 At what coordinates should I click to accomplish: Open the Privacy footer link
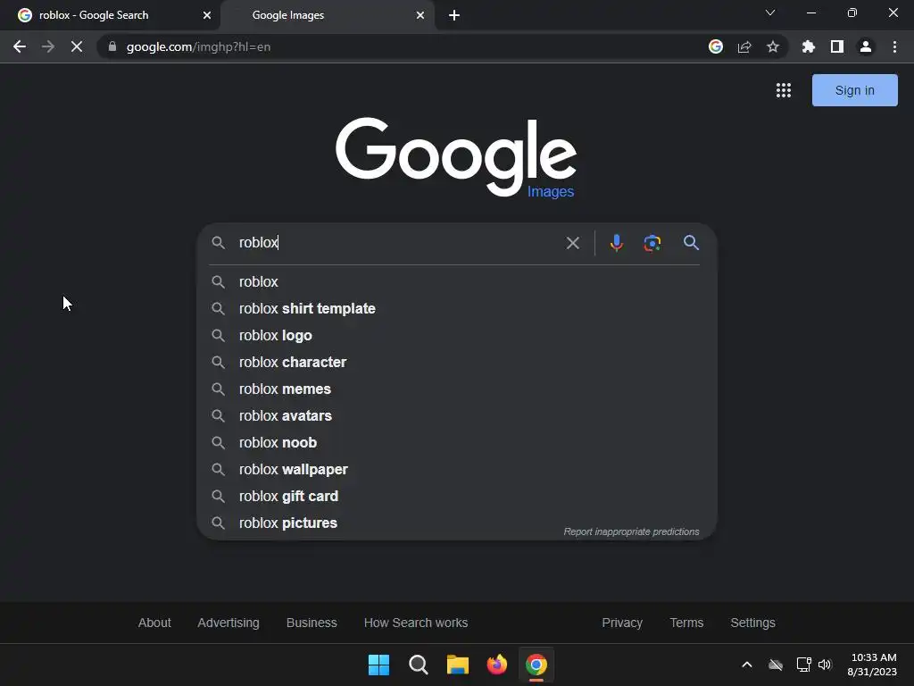pos(622,623)
